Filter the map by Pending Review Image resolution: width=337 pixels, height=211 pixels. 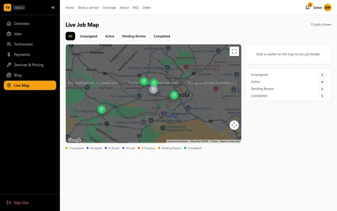134,36
